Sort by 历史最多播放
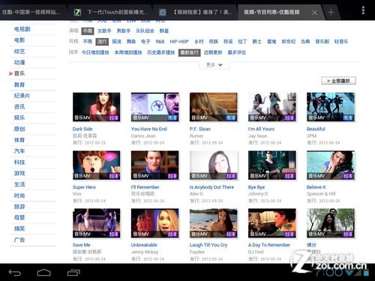Viewport: 375px width, 281px height. 161,52
